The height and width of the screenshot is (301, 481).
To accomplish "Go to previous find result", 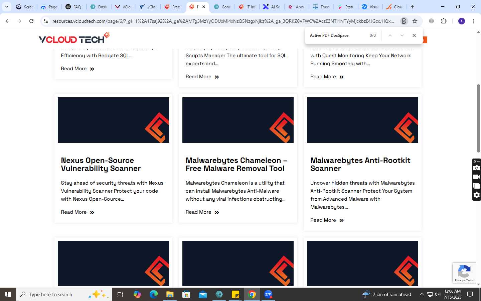I will 390,35.
